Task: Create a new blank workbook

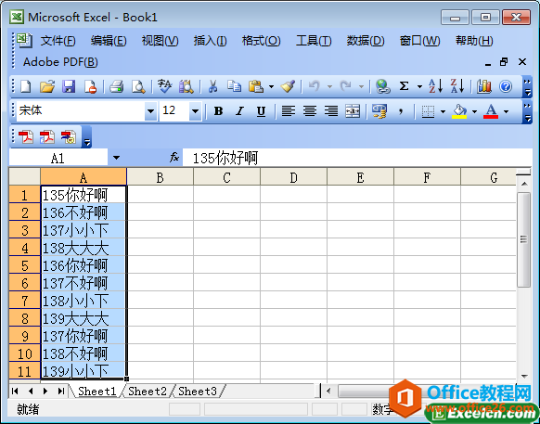Action: click(x=26, y=86)
